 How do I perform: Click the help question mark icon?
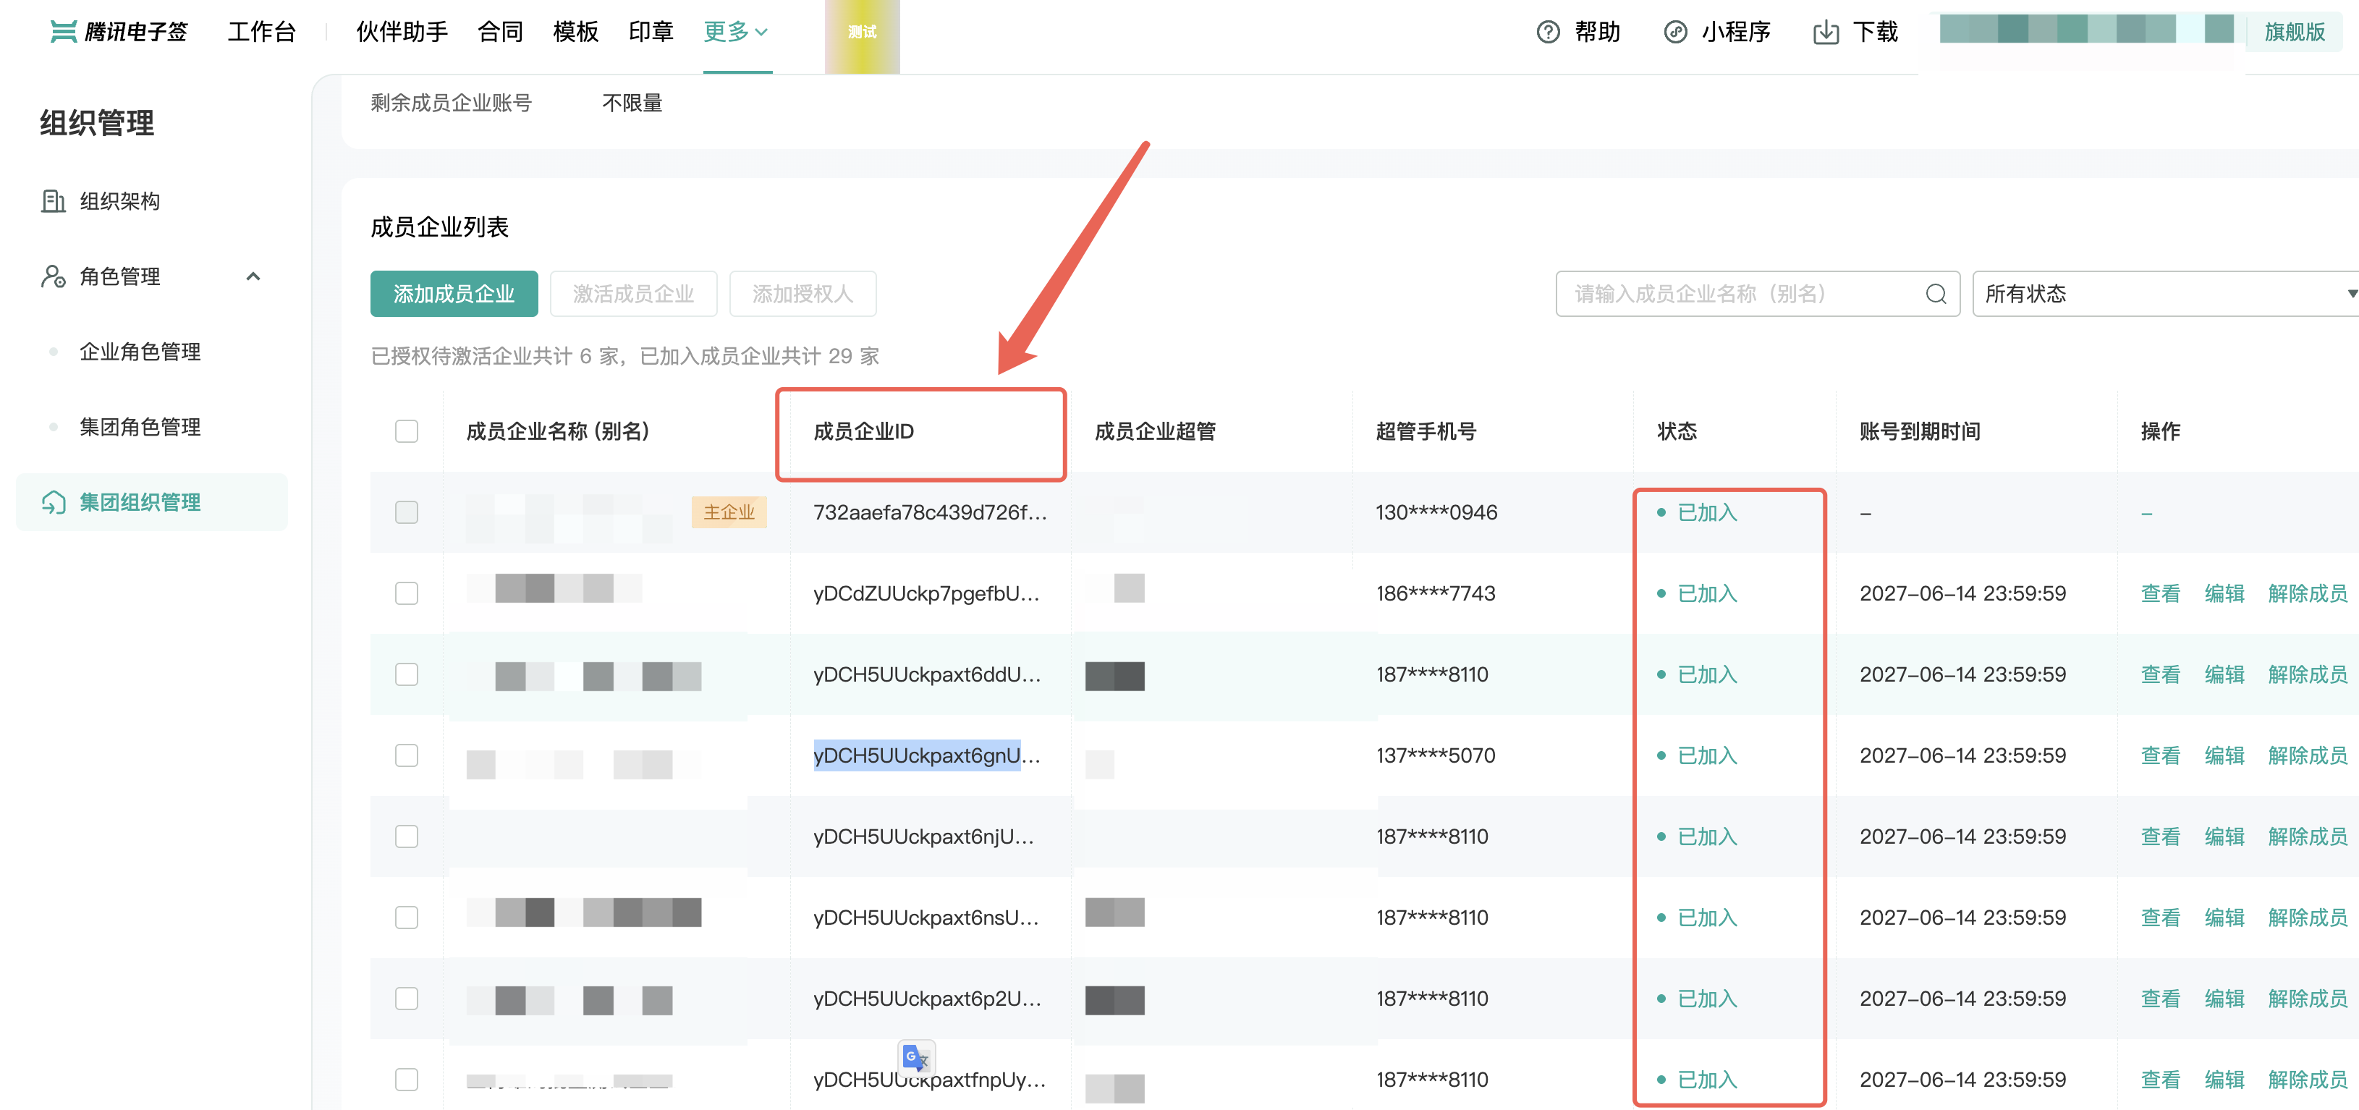1548,32
